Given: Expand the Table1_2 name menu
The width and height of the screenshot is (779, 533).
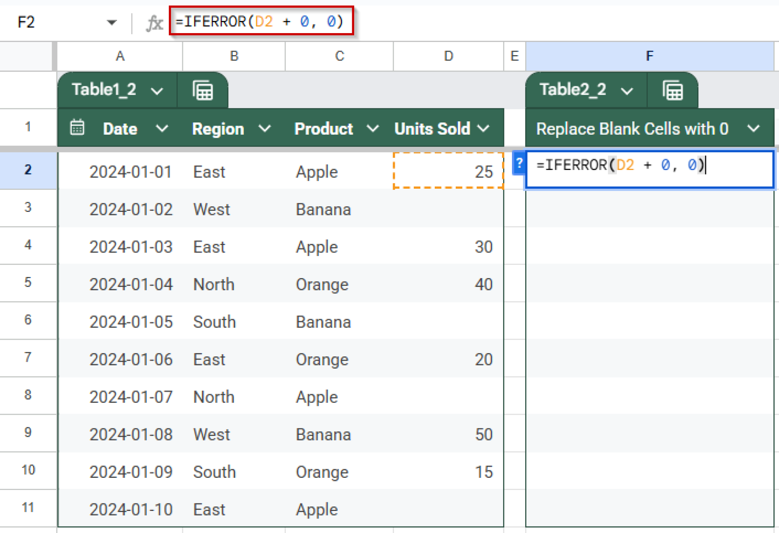Looking at the screenshot, I should click(157, 91).
